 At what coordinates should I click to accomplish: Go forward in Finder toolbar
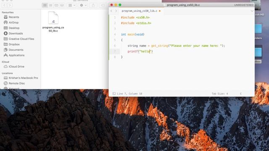point(10,5)
